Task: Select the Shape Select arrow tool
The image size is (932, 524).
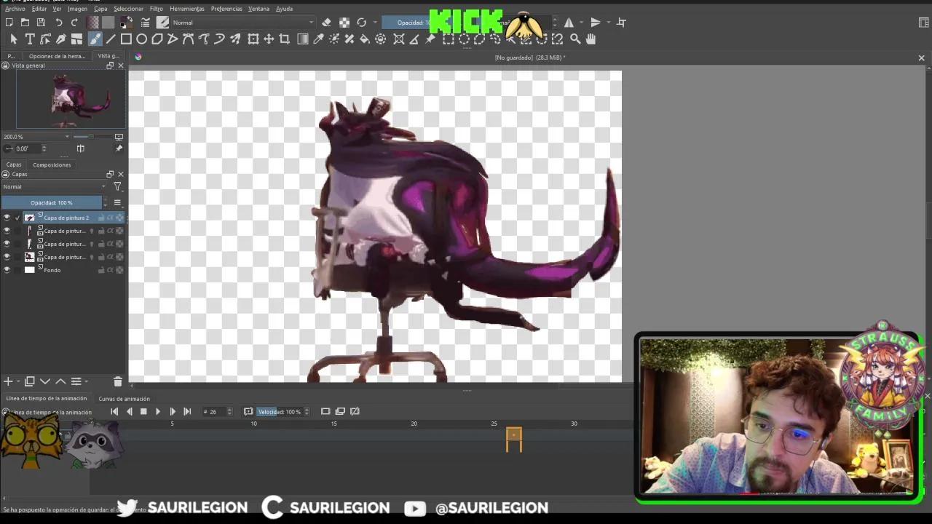Action: pyautogui.click(x=14, y=39)
